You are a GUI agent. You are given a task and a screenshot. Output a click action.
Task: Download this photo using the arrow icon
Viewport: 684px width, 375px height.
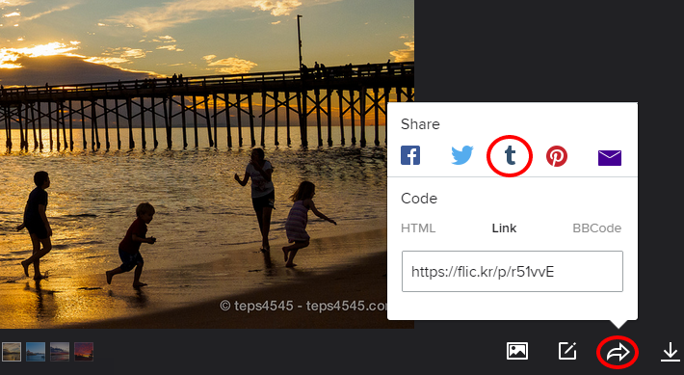(x=671, y=352)
